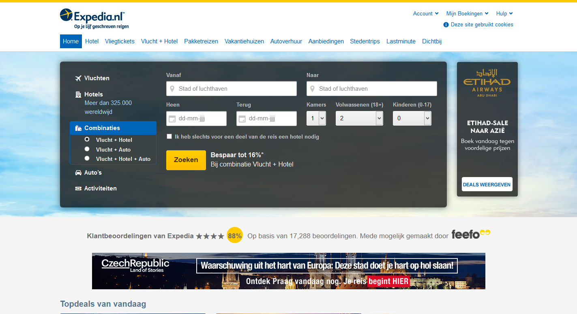The height and width of the screenshot is (314, 577).
Task: Click the 'Etihad-Sale naar Azië' ad heading
Action: (487, 127)
